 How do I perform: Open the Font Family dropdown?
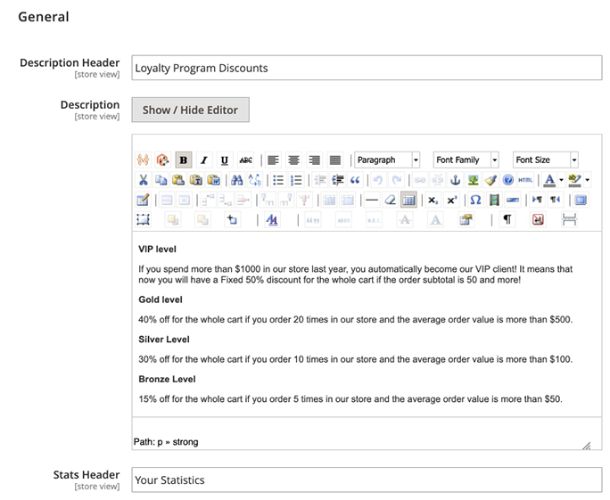click(466, 160)
